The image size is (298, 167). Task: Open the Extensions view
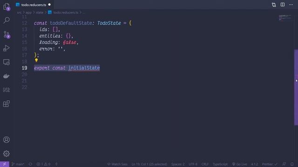click(x=6, y=103)
